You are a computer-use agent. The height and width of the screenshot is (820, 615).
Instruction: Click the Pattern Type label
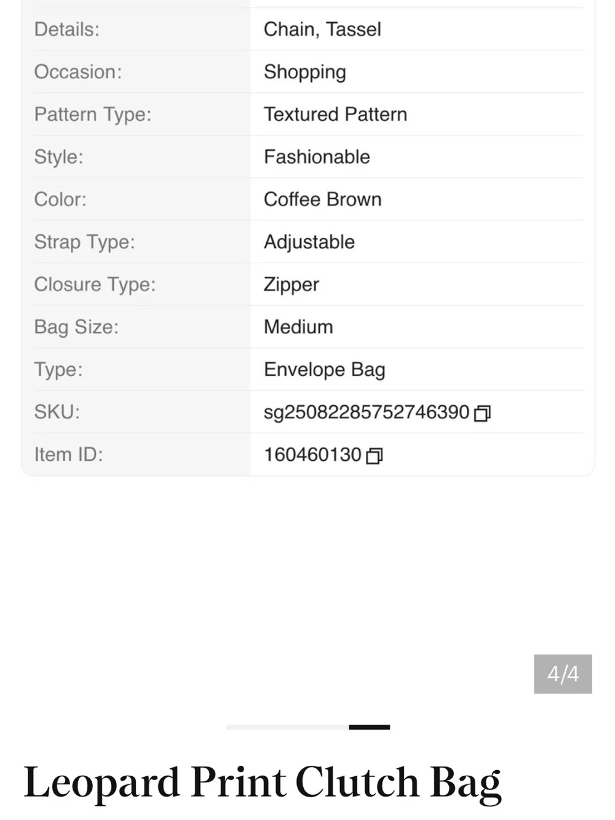tap(93, 115)
